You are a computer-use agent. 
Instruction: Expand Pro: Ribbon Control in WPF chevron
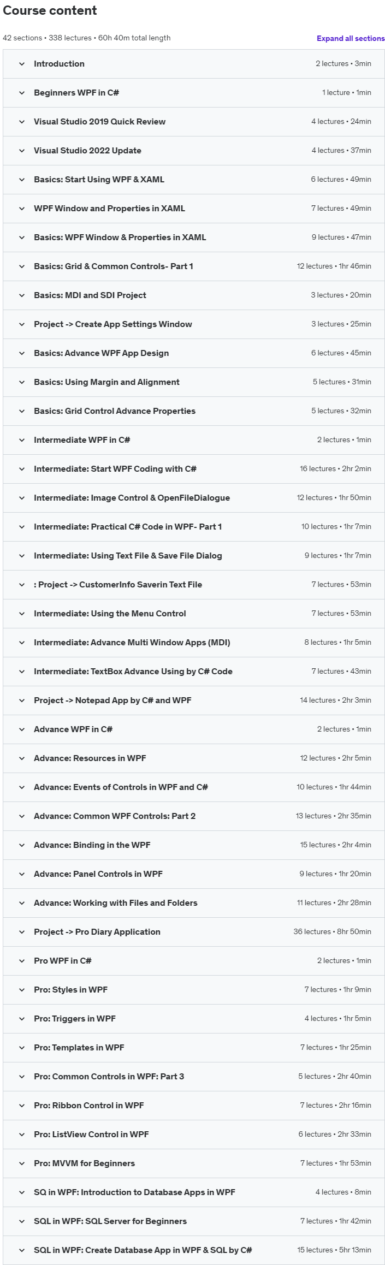[22, 1106]
